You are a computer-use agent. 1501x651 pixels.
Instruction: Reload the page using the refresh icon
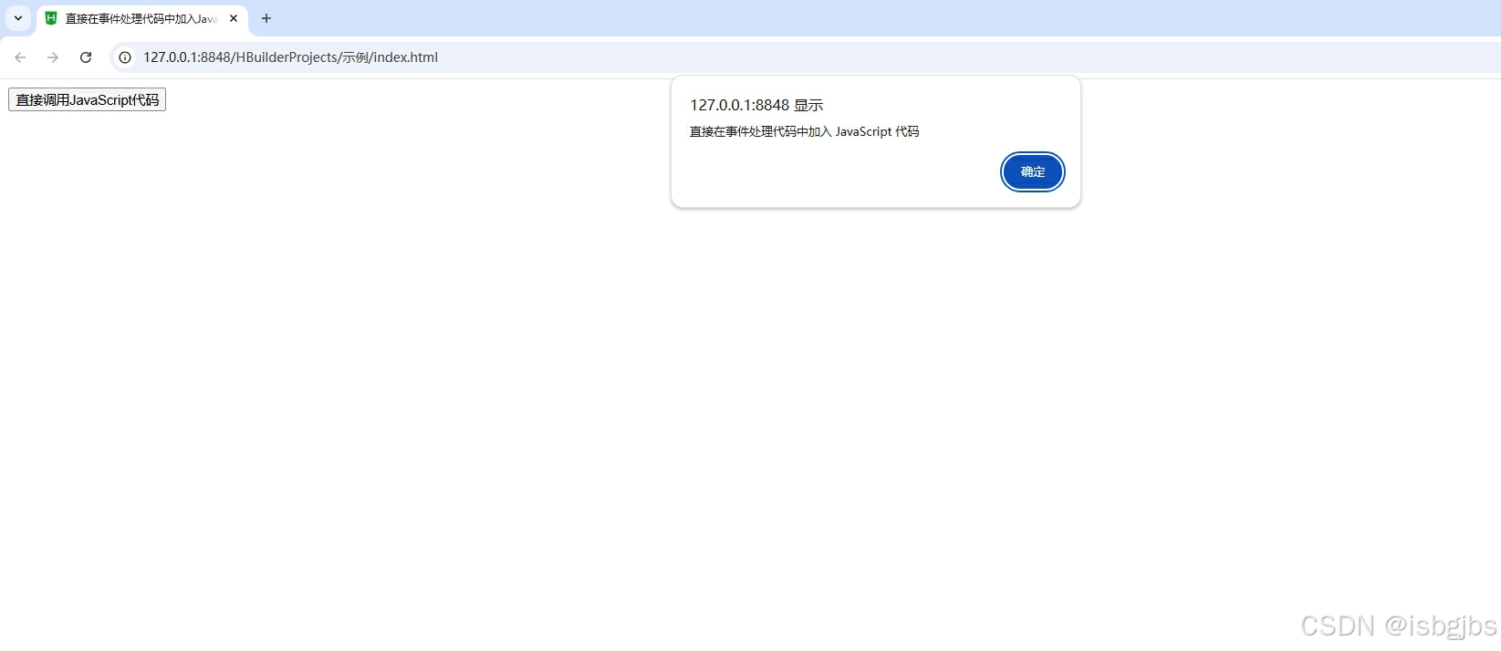[86, 57]
